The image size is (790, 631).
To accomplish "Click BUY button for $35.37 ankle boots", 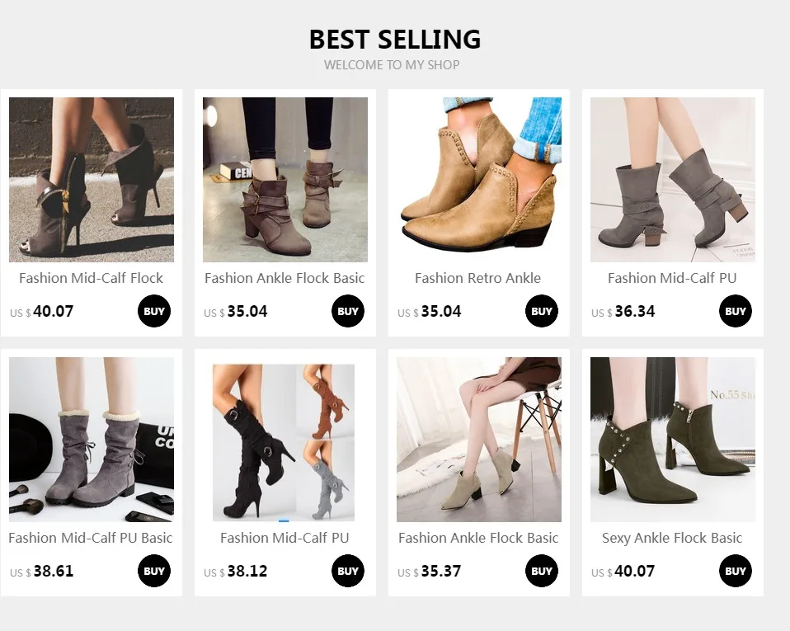I will [542, 571].
